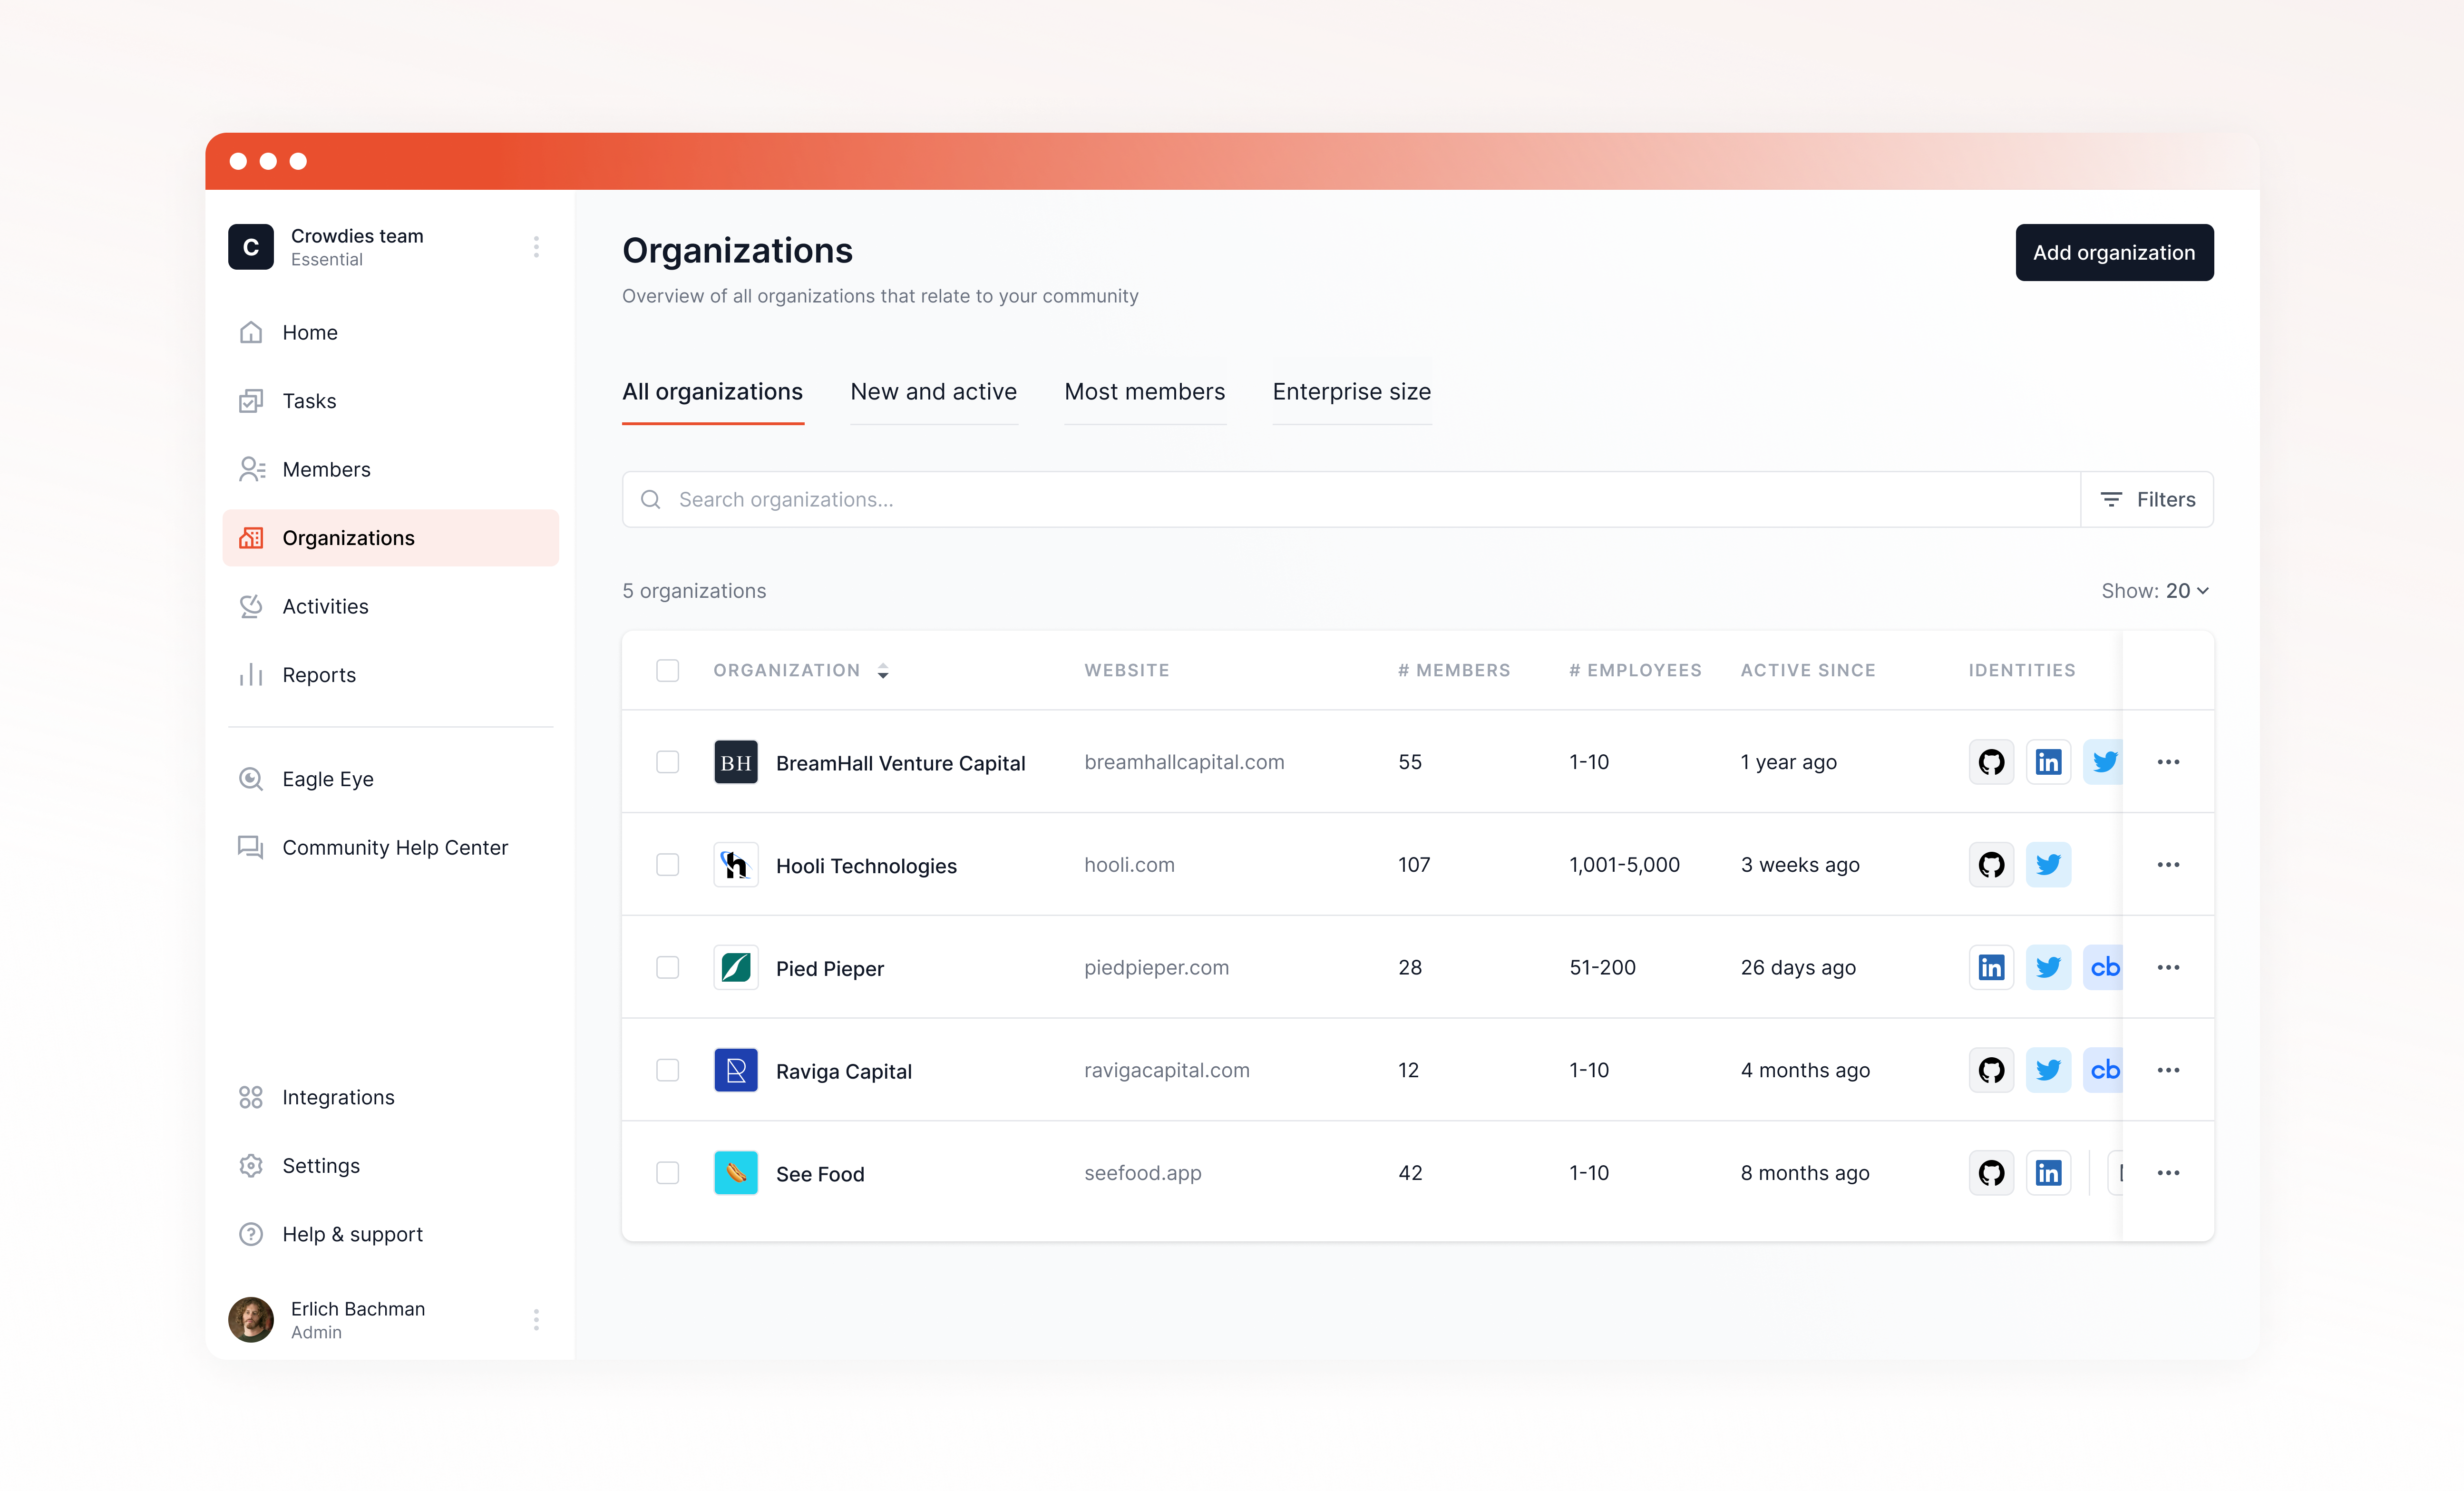
Task: Open Eagle Eye from the sidebar
Action: [327, 779]
